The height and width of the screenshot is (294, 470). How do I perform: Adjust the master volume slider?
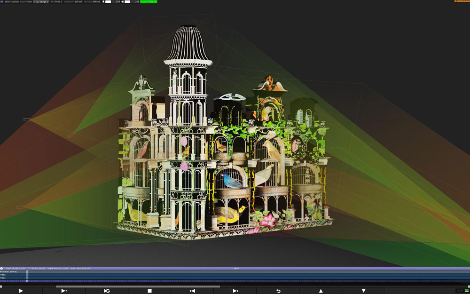(127, 2)
